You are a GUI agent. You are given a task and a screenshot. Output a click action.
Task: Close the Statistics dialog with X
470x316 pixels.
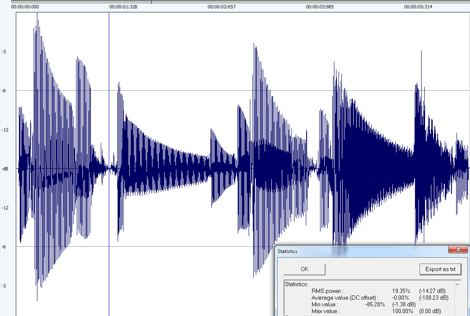458,250
